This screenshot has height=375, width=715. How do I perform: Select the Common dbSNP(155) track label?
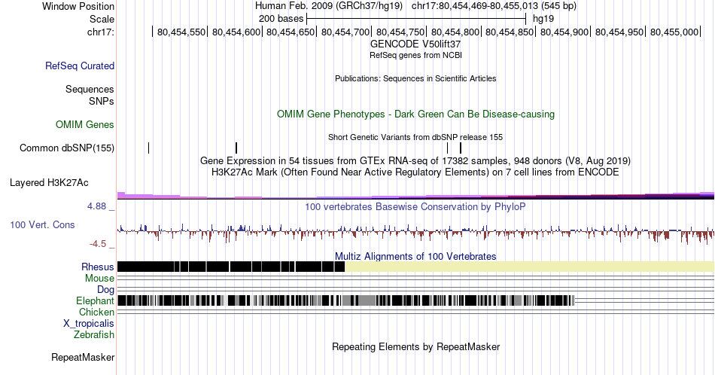[67, 148]
